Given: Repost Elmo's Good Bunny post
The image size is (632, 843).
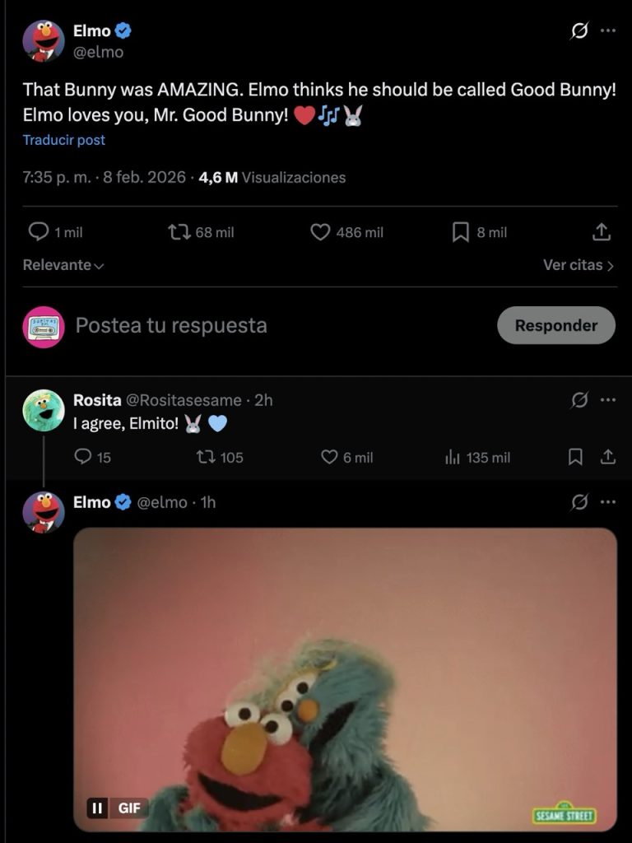Looking at the screenshot, I should 179,232.
